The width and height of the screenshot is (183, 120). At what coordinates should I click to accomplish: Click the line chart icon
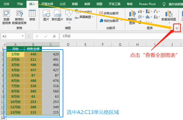point(140,17)
